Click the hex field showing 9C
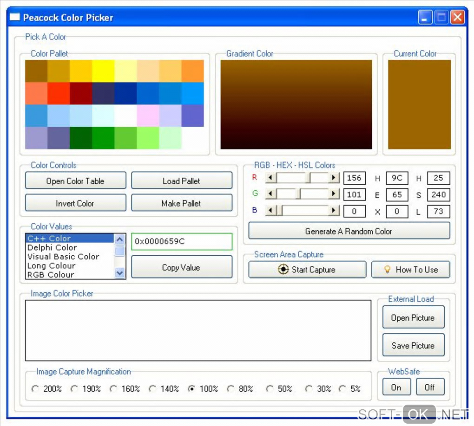The image size is (474, 426). pos(397,178)
